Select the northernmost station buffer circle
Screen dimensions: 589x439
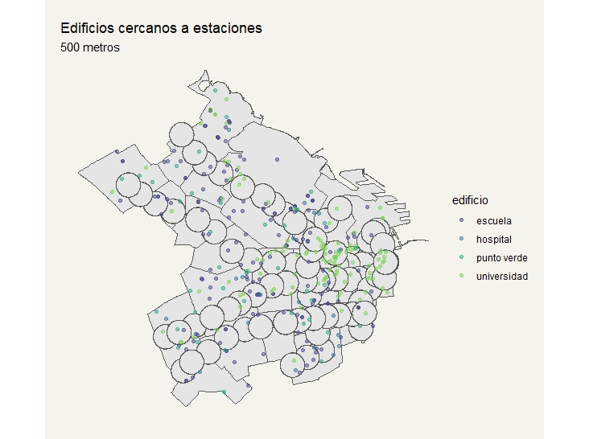click(x=181, y=134)
